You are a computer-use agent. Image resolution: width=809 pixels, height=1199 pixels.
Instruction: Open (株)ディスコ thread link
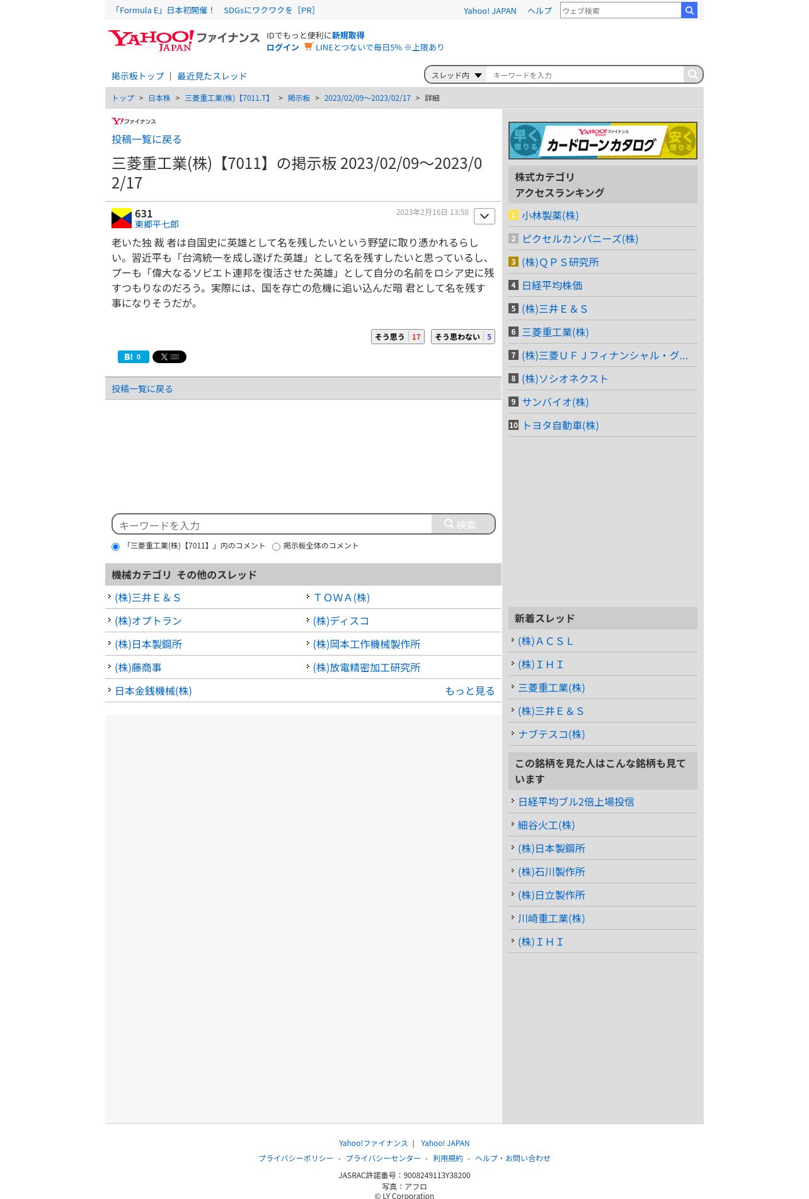[x=341, y=621]
